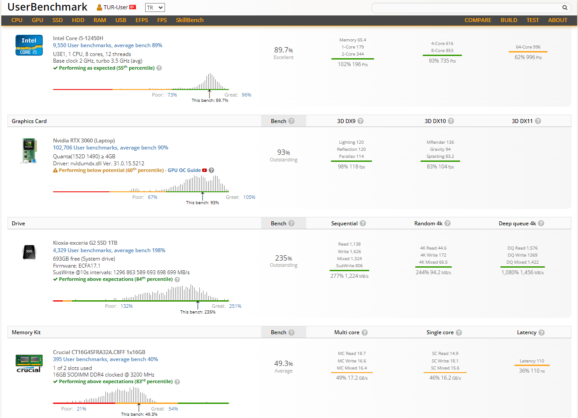
Task: Open help icon next to Random 4k
Action: [x=447, y=223]
